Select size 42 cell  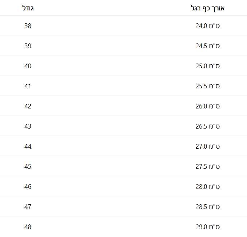click(28, 106)
